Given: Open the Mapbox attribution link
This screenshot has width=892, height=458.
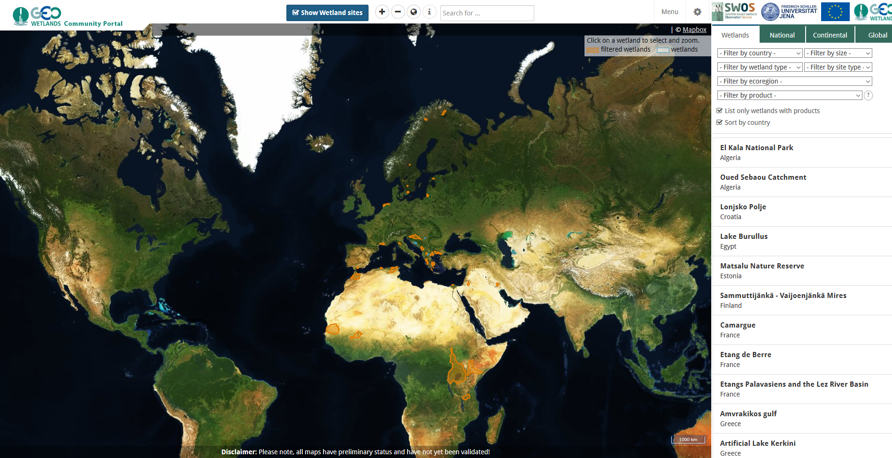Looking at the screenshot, I should coord(694,30).
